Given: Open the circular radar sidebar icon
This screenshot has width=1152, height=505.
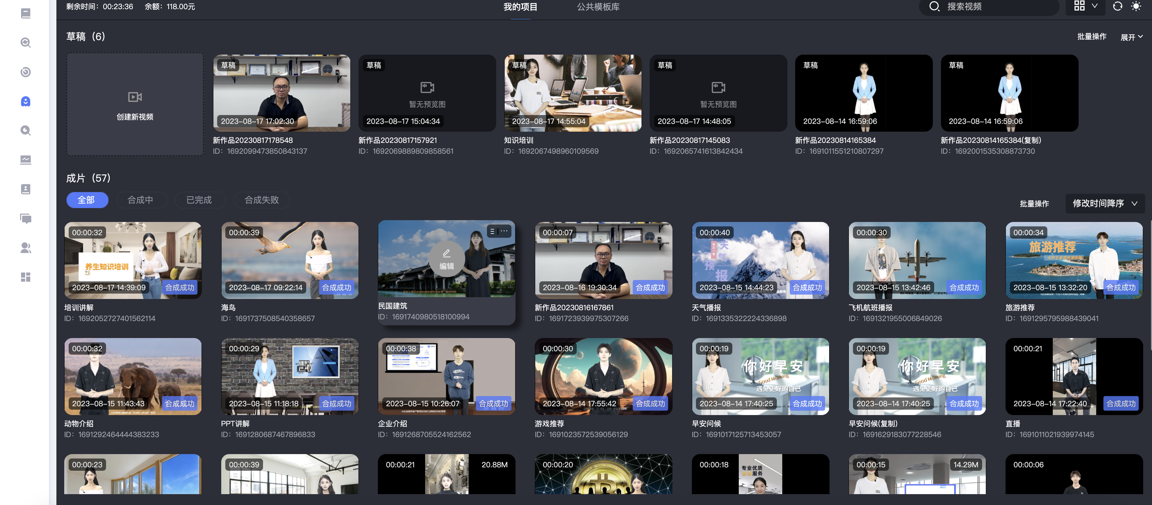Looking at the screenshot, I should tap(25, 72).
